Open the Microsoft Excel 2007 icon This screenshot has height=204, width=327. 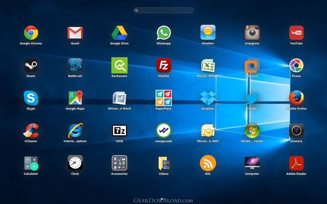click(x=208, y=66)
